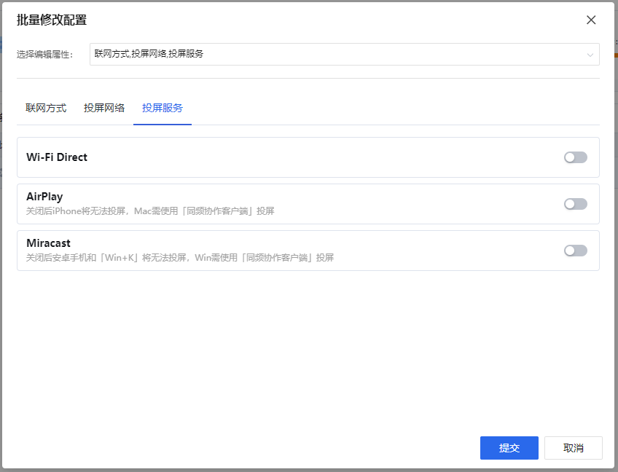Enable the Wi-Fi Direct switch
Screen dimensions: 618x472
[x=576, y=157]
